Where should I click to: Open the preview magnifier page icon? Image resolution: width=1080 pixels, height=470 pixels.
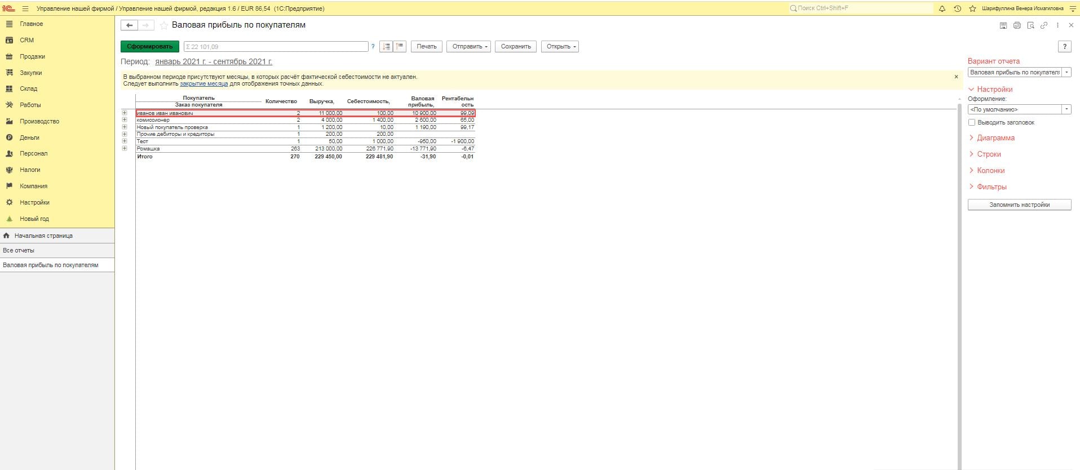click(1030, 25)
